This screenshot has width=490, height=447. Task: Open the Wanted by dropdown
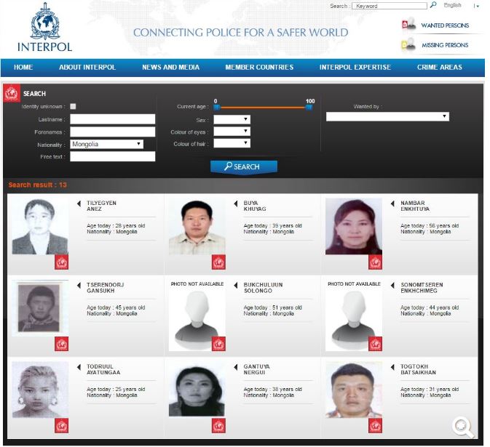tap(387, 116)
